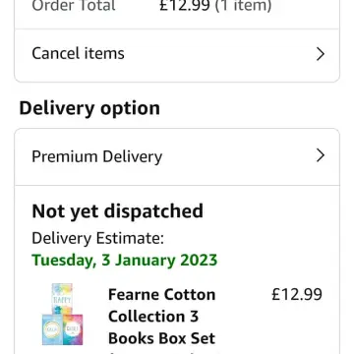Select the Delivery Estimate label
This screenshot has width=354, height=354.
[97, 238]
